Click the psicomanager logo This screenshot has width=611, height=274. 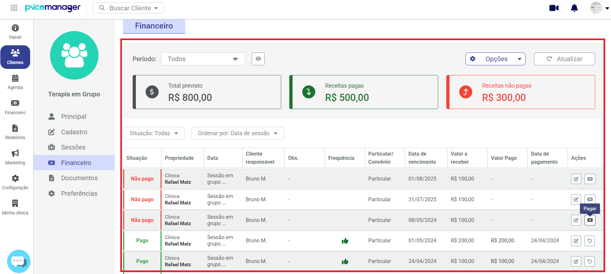point(53,8)
